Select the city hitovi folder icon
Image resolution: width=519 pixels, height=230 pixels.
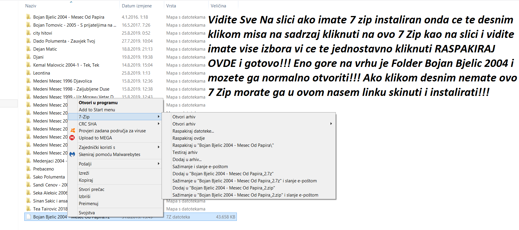(28, 33)
